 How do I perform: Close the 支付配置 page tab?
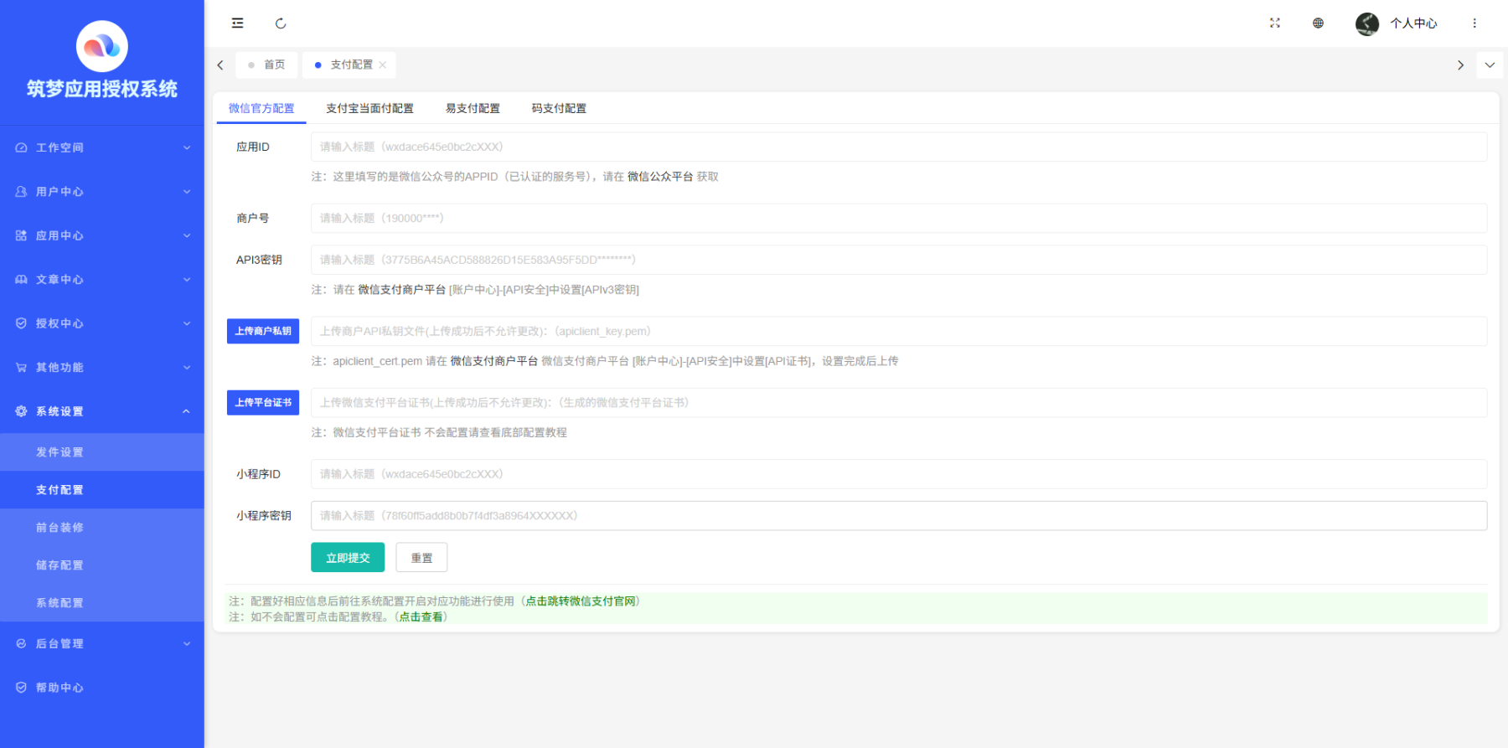383,64
